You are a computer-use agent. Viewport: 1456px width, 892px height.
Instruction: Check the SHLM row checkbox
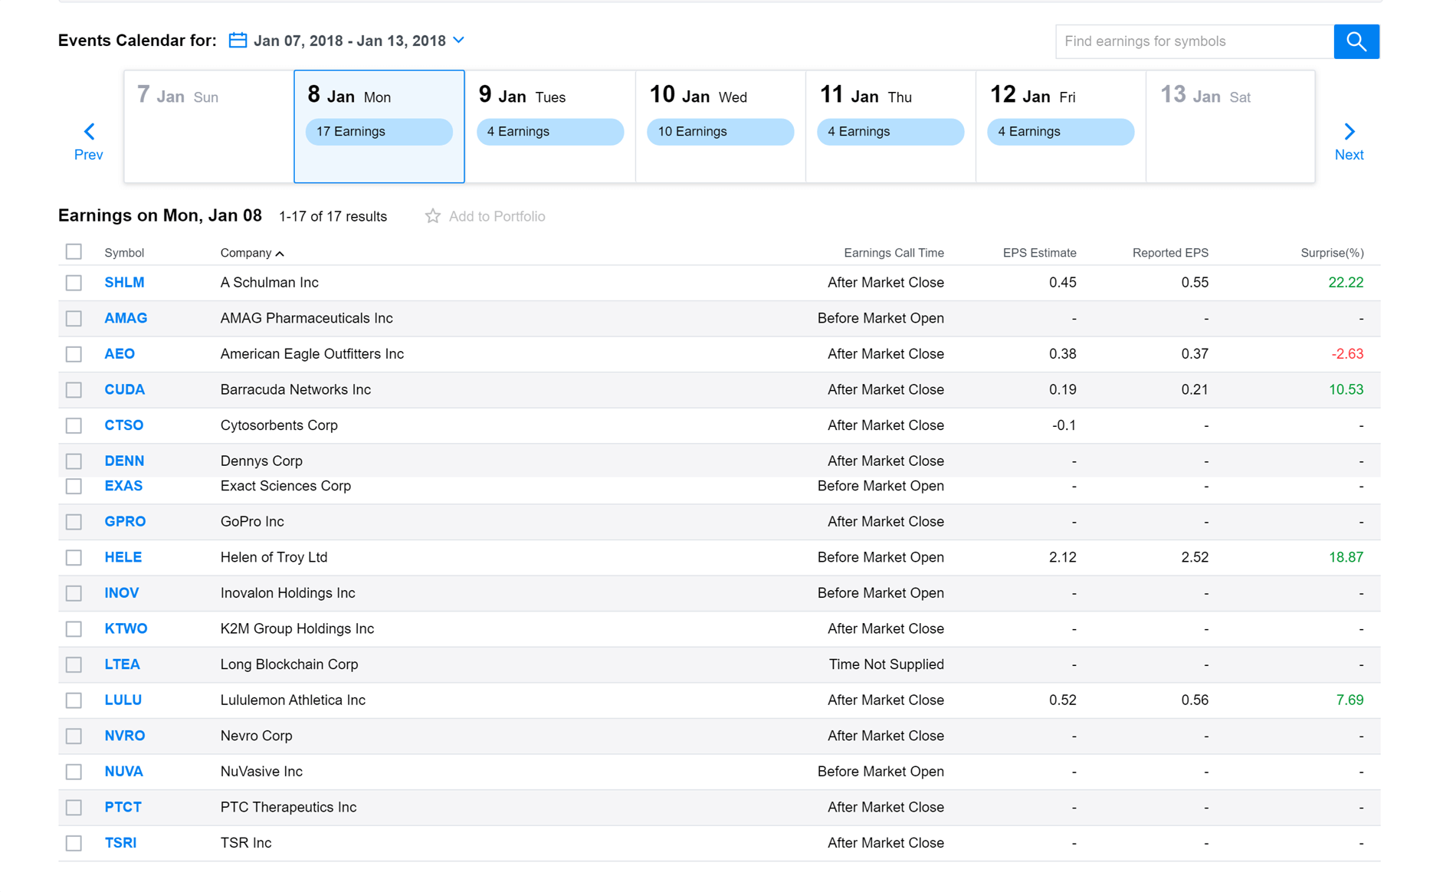pyautogui.click(x=74, y=283)
